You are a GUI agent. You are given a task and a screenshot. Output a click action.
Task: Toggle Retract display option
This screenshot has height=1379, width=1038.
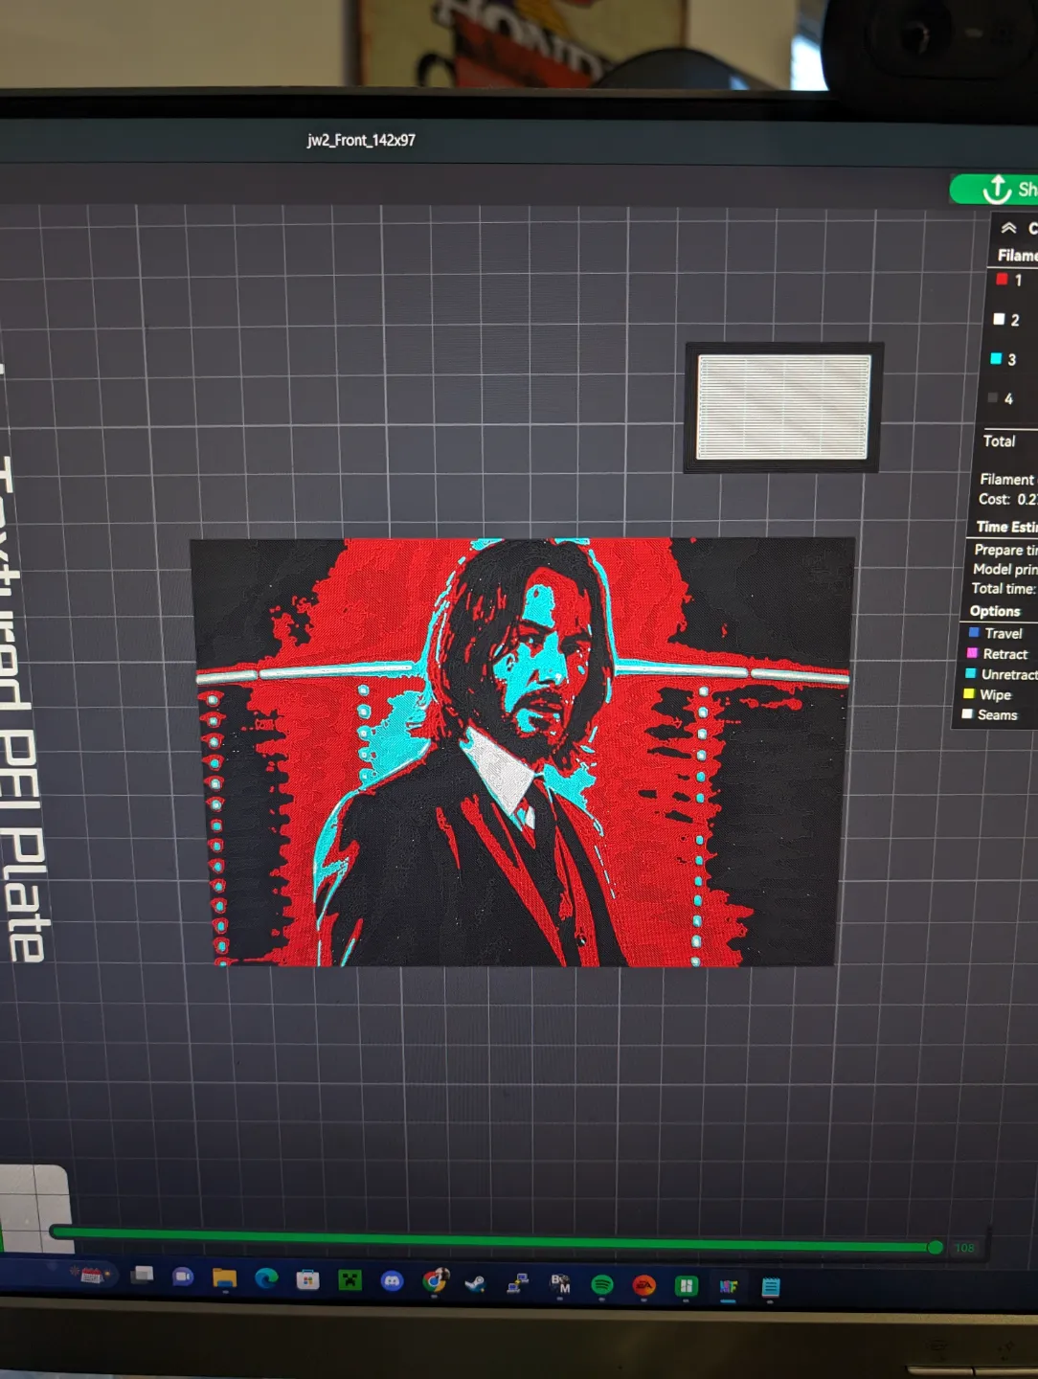pos(973,653)
